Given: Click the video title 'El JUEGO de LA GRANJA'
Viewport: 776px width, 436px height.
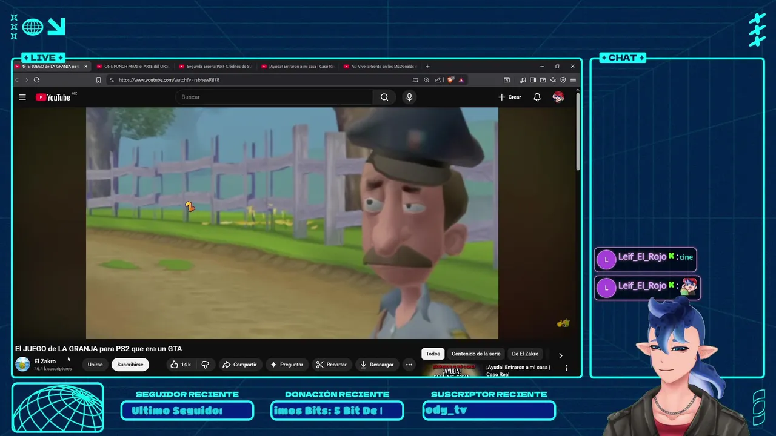Looking at the screenshot, I should pyautogui.click(x=98, y=349).
